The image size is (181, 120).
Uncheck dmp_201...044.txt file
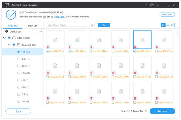click(91, 51)
